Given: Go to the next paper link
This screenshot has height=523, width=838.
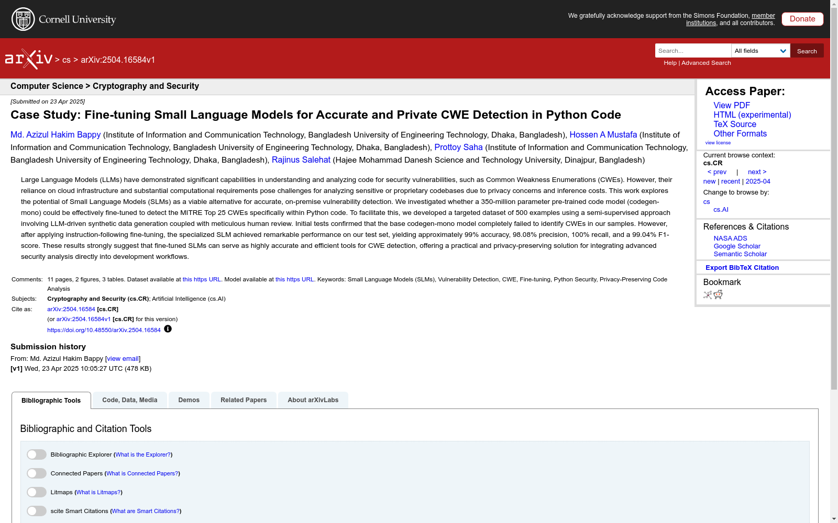Looking at the screenshot, I should (757, 172).
